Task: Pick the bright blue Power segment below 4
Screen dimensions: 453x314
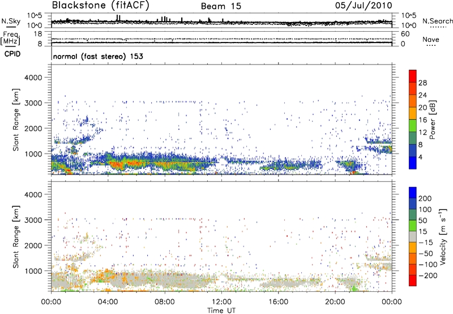Action: tap(413, 163)
